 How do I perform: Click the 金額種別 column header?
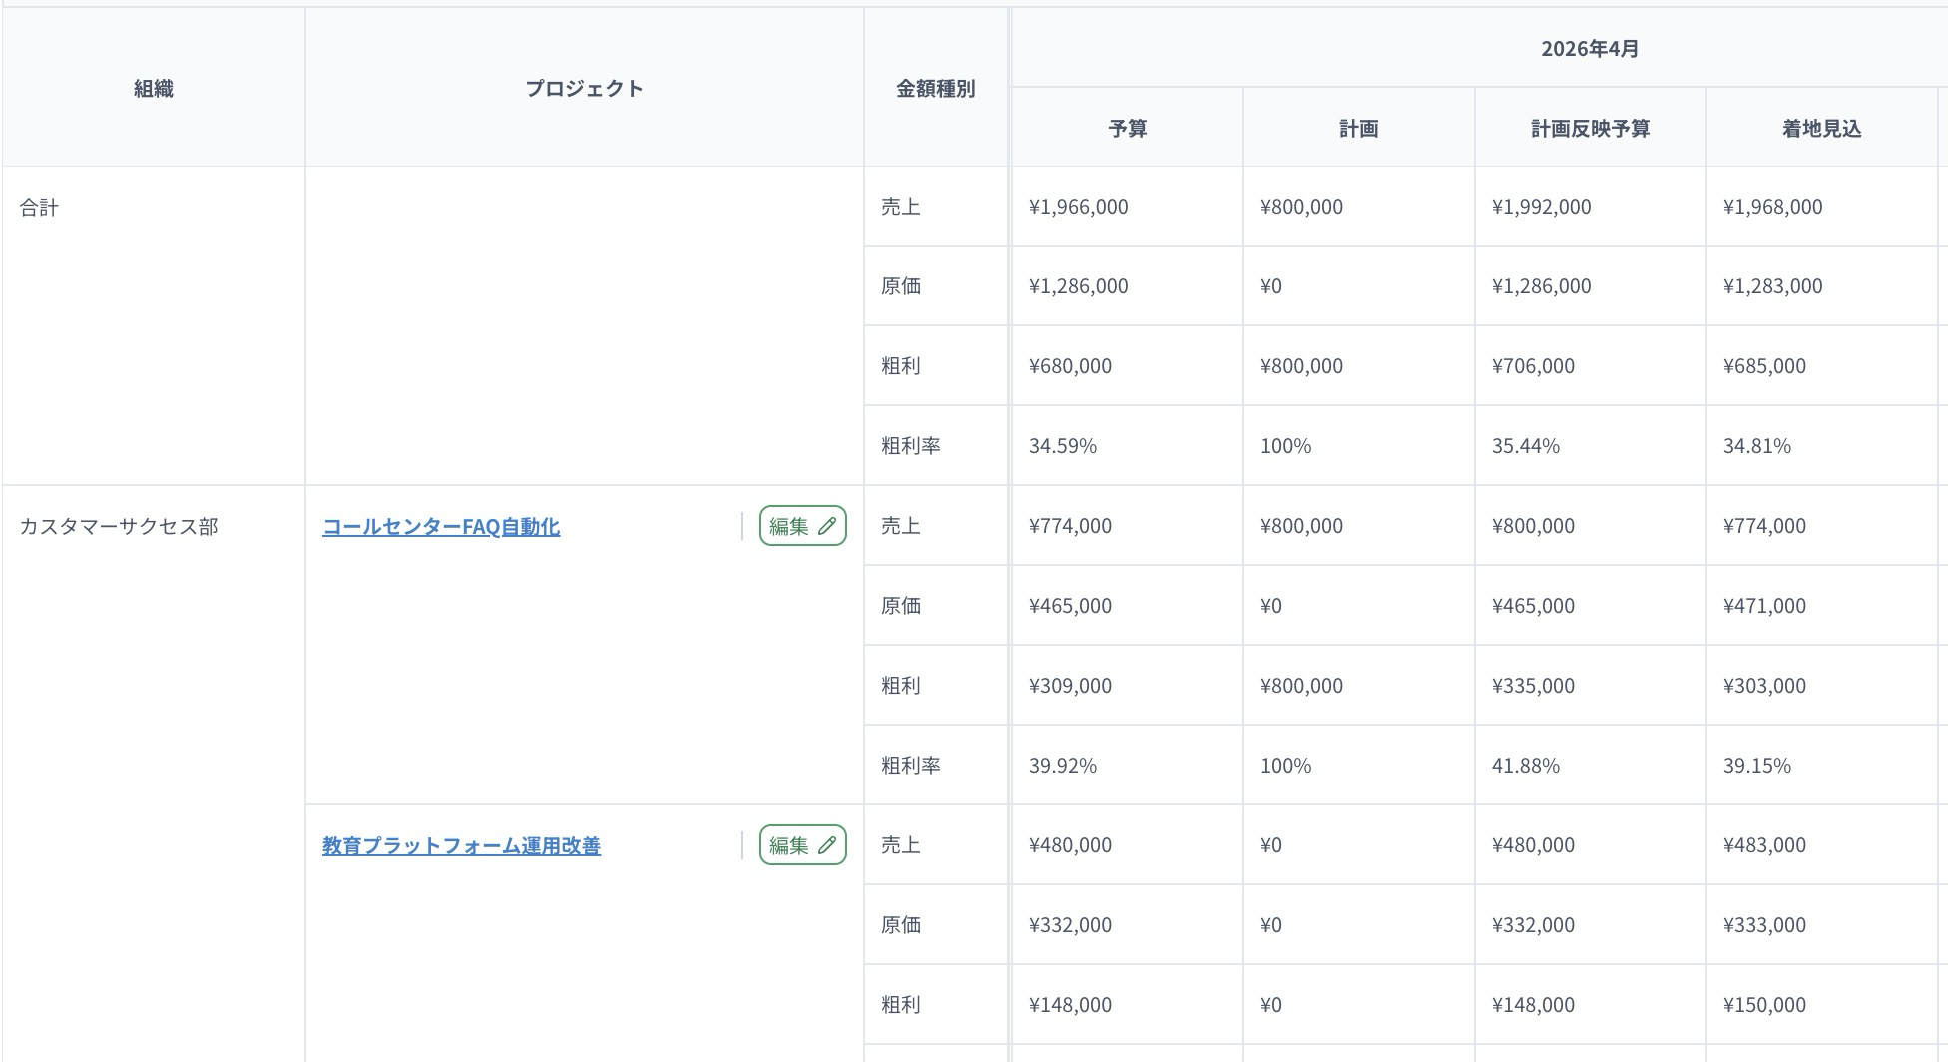tap(936, 88)
